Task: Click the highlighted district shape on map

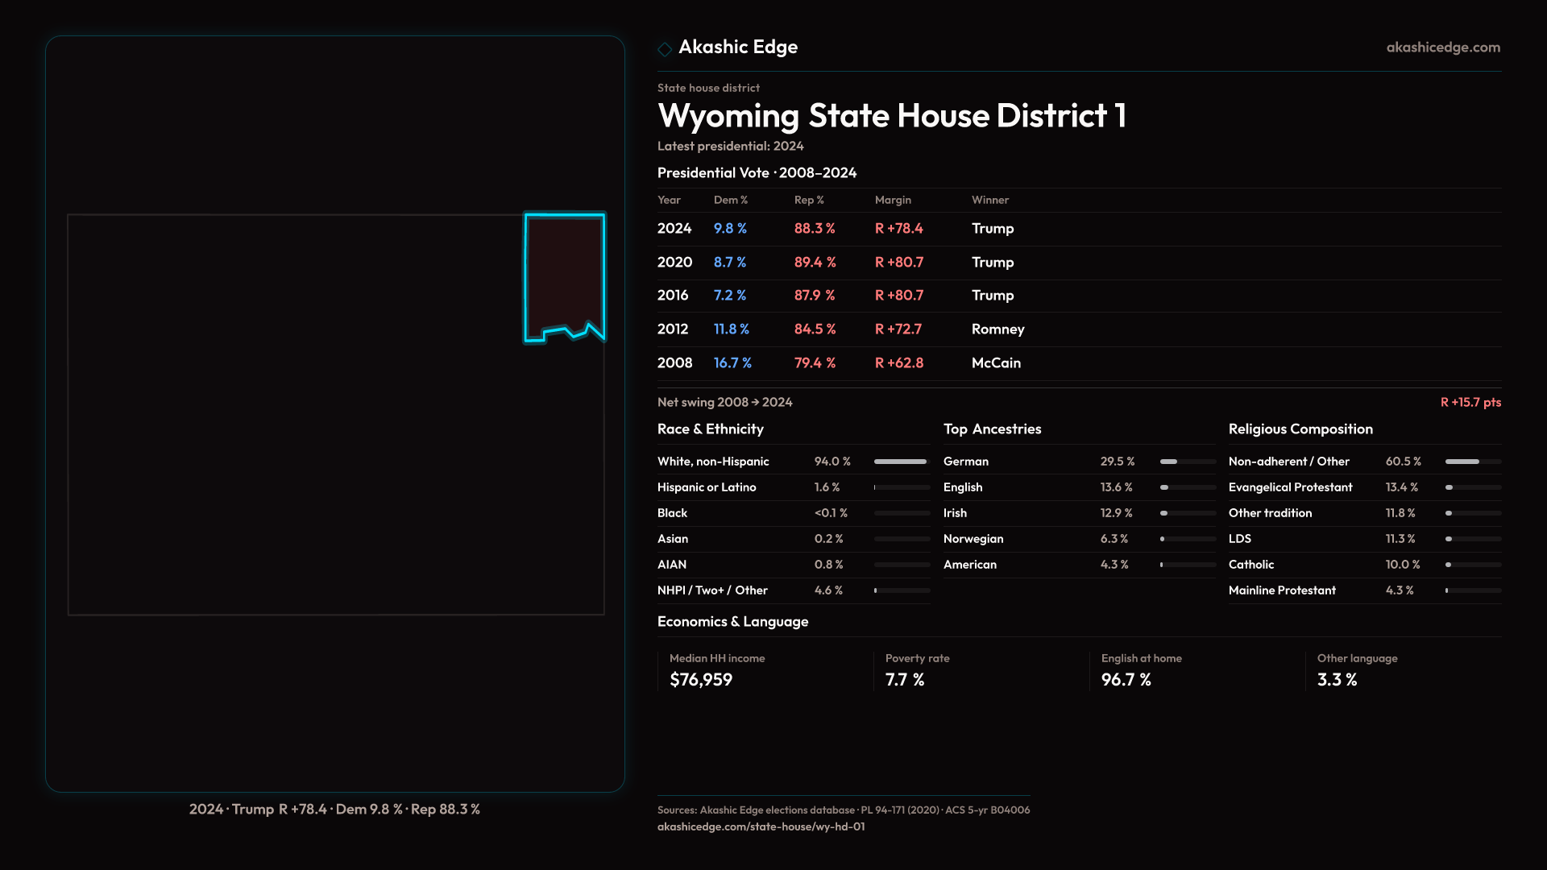Action: click(x=564, y=274)
